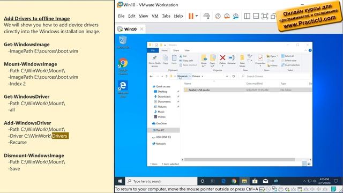Image resolution: width=343 pixels, height=193 pixels.
Task: Click the Windows Start button
Action: coord(120,181)
